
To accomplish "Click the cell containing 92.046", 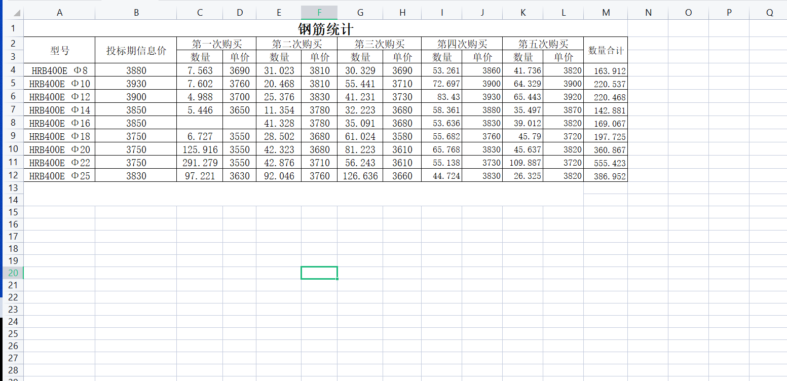I will (279, 175).
